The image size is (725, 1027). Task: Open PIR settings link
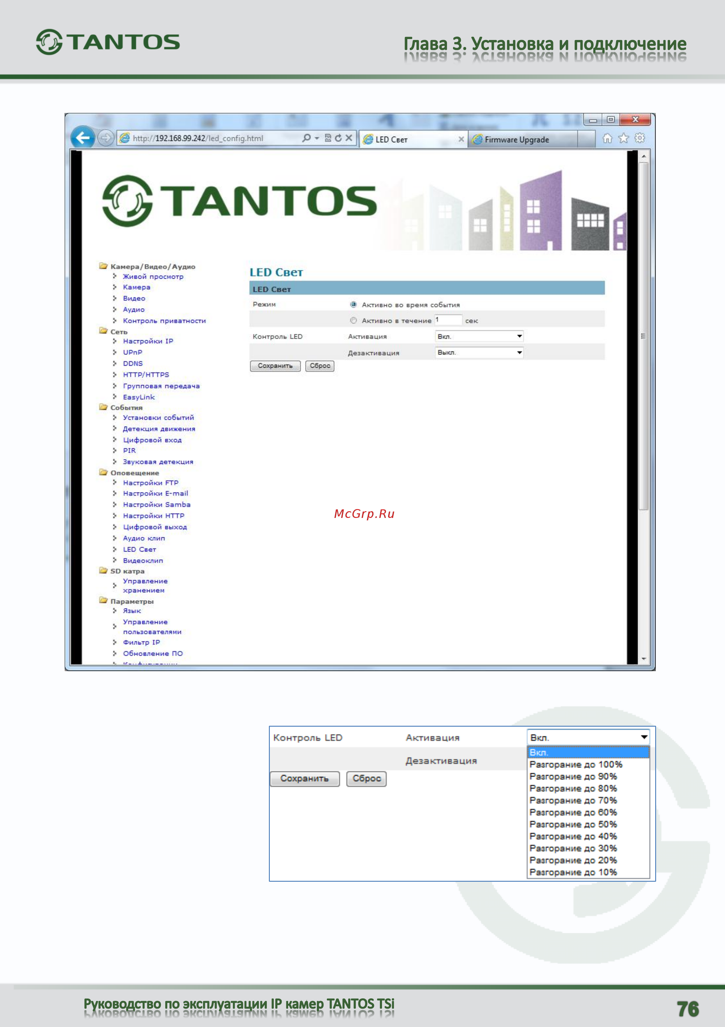point(129,450)
